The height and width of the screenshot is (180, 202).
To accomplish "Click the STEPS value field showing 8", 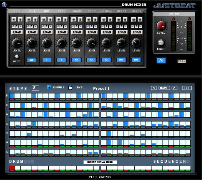I will coord(36,88).
